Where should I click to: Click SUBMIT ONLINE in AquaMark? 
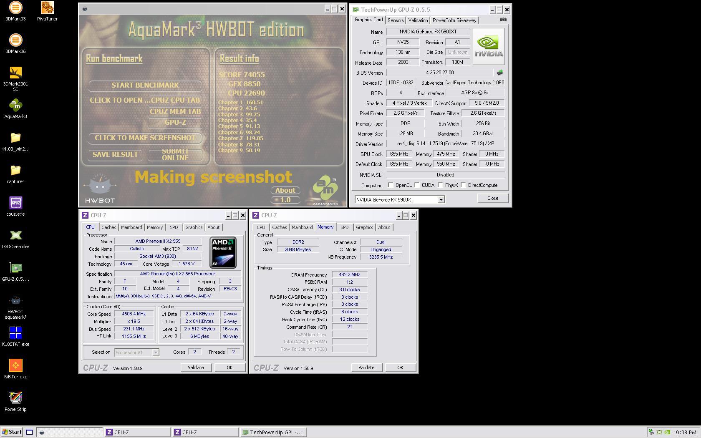pos(175,154)
